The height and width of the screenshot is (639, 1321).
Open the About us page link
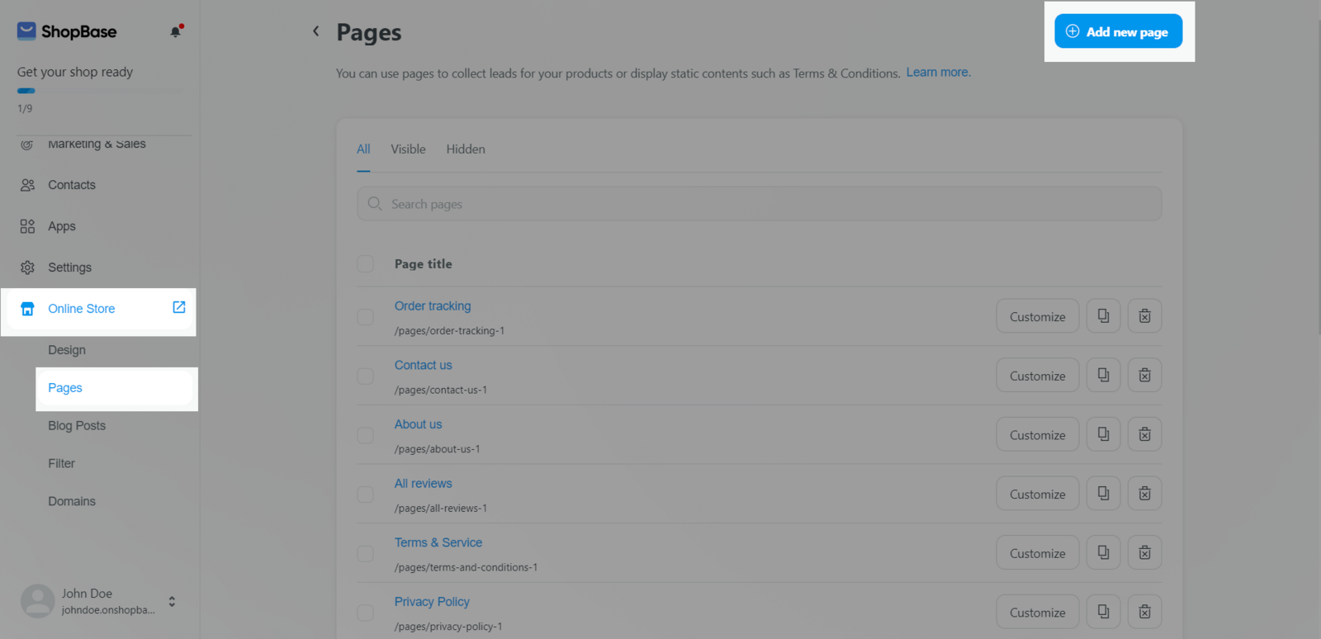pyautogui.click(x=419, y=424)
